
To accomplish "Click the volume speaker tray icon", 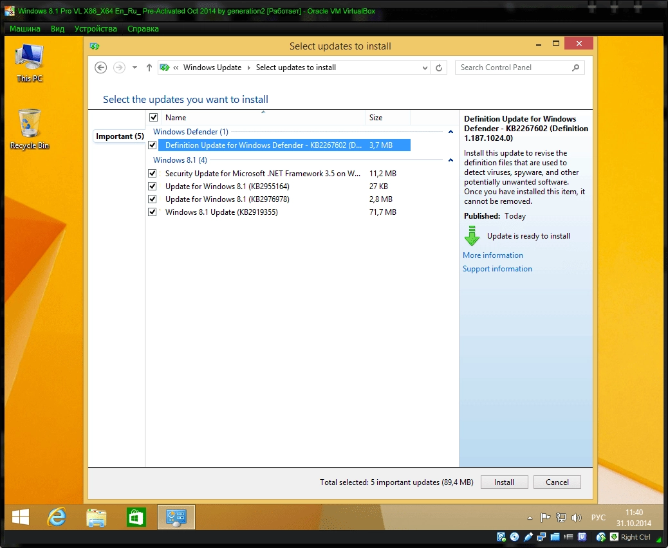I will pyautogui.click(x=577, y=518).
